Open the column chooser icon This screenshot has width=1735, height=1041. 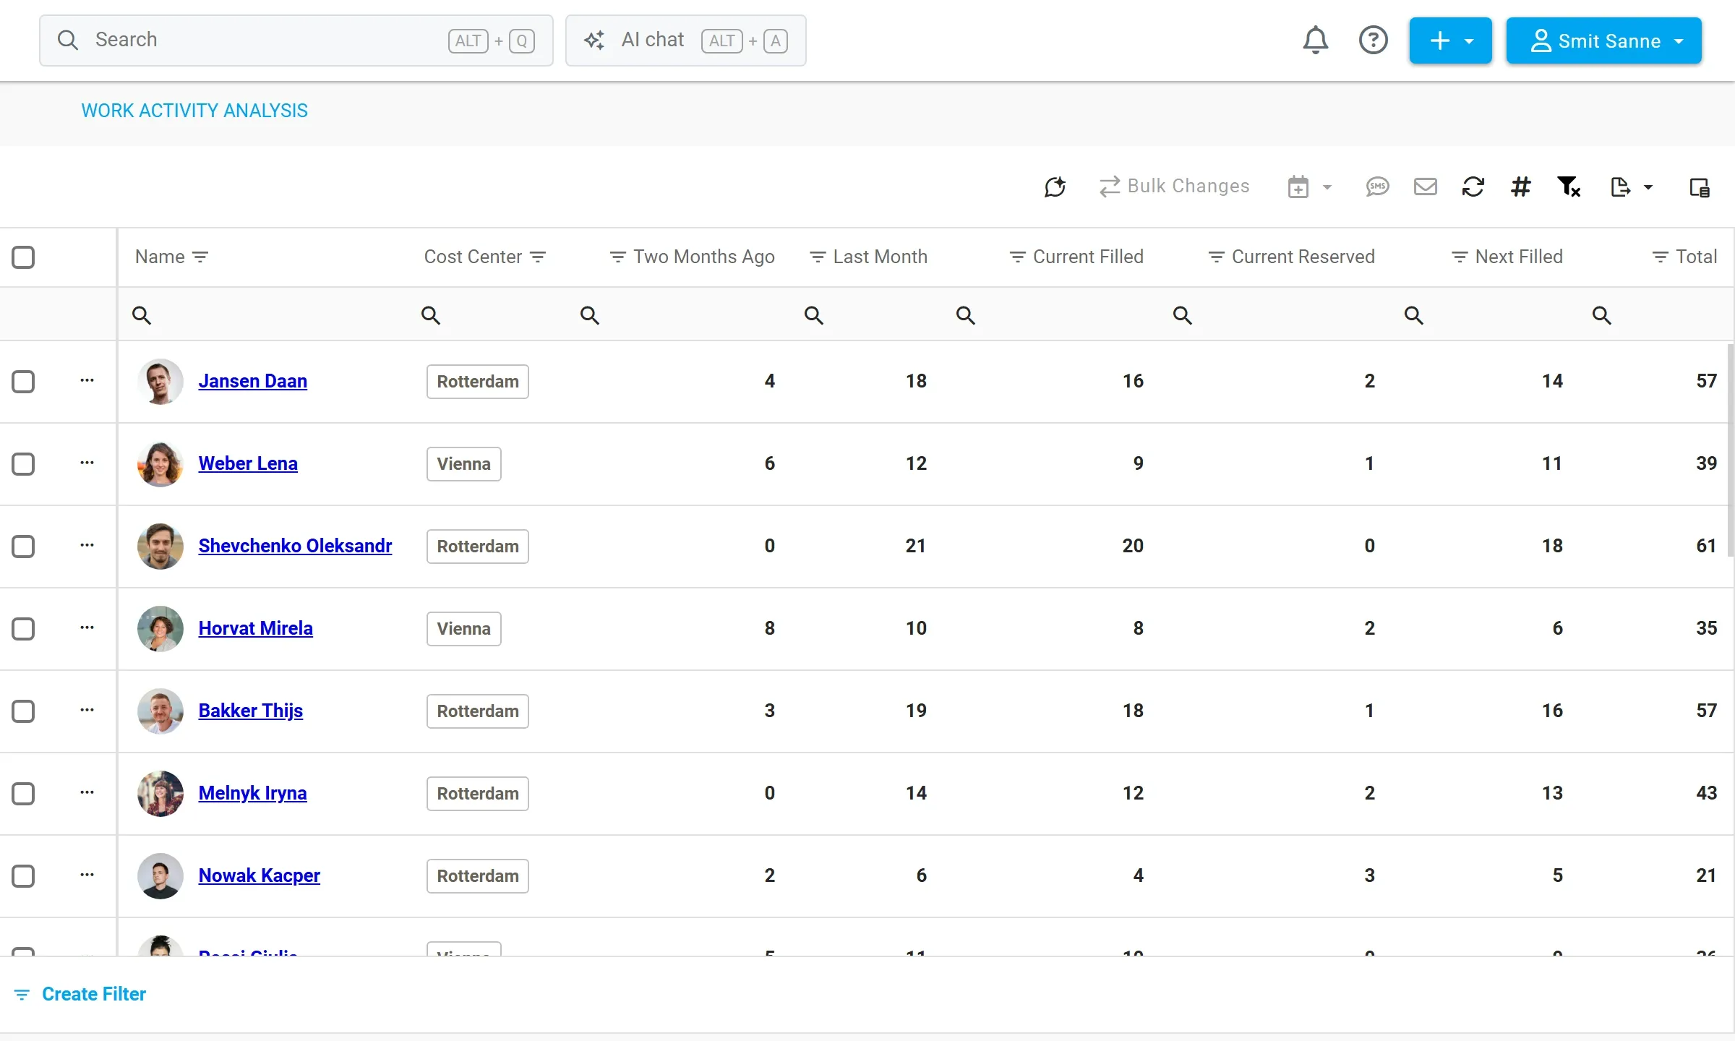point(1700,187)
